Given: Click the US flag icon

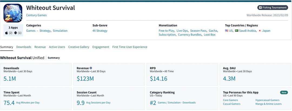Looking at the screenshot, I should [x=227, y=31].
